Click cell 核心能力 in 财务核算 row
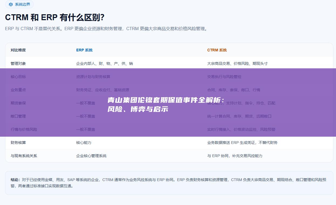The width and height of the screenshot is (336, 205). coord(84,143)
